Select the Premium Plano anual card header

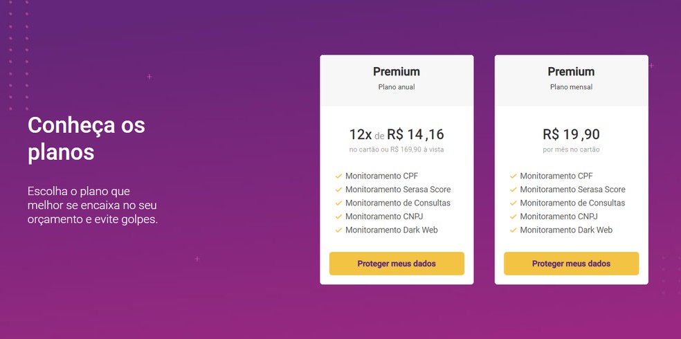(397, 79)
